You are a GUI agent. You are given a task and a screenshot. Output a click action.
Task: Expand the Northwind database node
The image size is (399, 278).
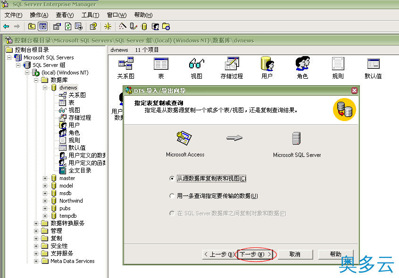pyautogui.click(x=45, y=201)
